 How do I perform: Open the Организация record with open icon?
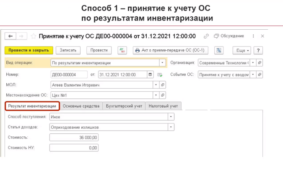[260, 63]
